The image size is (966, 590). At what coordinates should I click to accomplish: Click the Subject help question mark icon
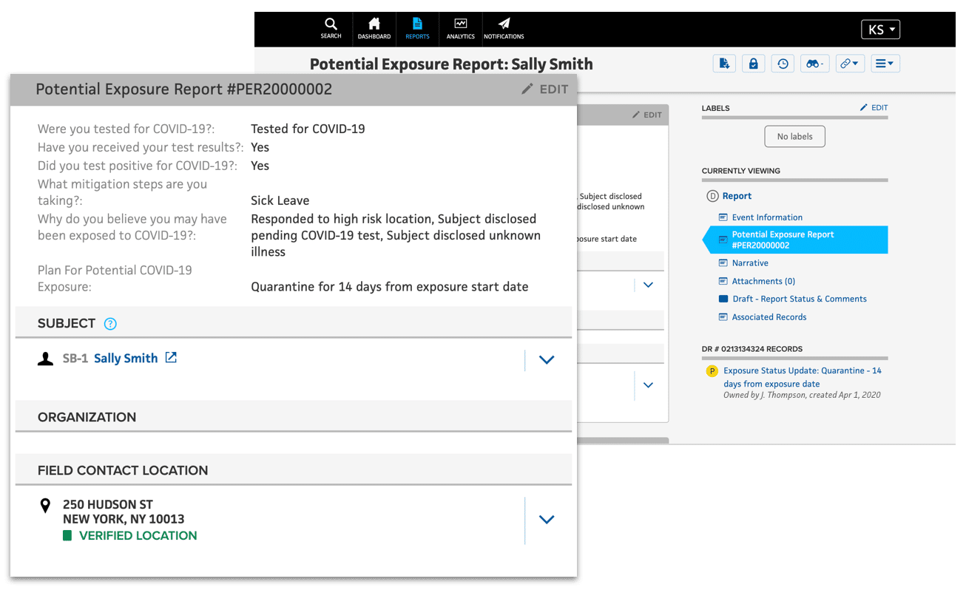(x=110, y=324)
